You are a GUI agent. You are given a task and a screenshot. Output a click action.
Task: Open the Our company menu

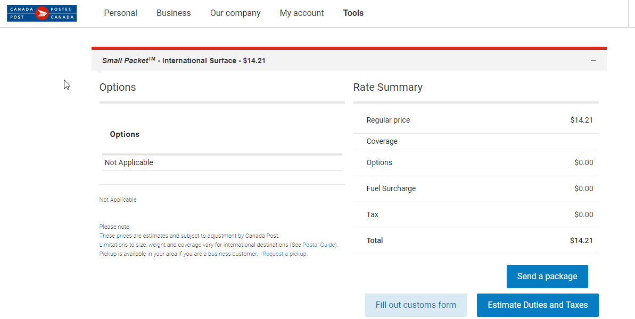235,13
